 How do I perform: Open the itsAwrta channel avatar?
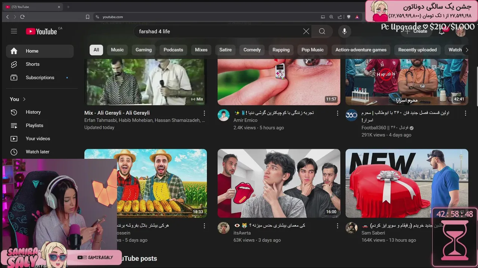223,228
